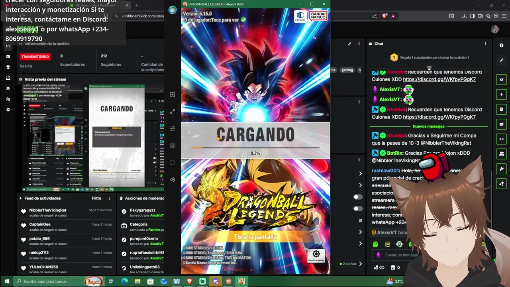This screenshot has height=287, width=510.
Task: Click purepunt0xnrio moderation entry
Action: point(142,241)
